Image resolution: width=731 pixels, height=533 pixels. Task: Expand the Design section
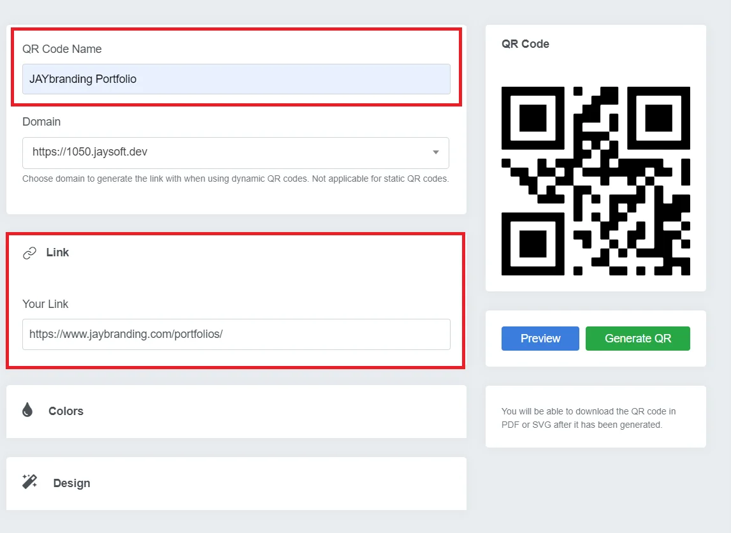tap(71, 483)
